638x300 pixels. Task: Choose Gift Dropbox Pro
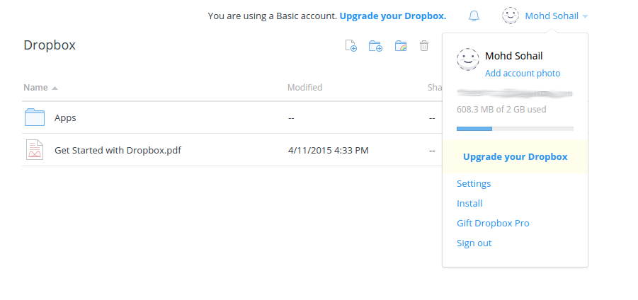click(x=493, y=223)
